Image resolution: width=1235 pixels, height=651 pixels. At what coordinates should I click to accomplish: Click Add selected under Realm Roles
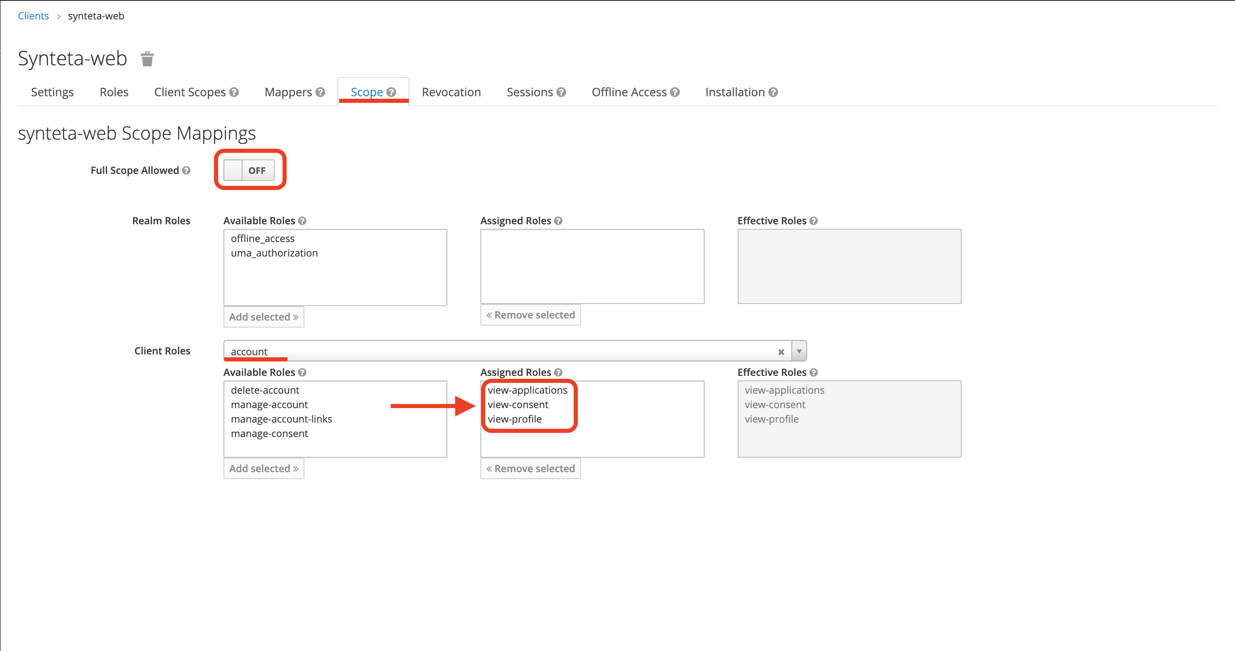tap(264, 317)
